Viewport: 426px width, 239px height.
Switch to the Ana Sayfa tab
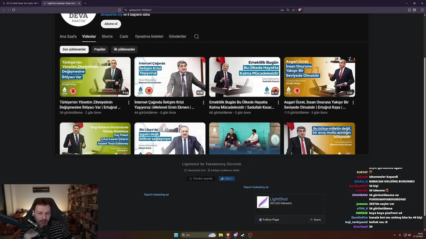68,37
